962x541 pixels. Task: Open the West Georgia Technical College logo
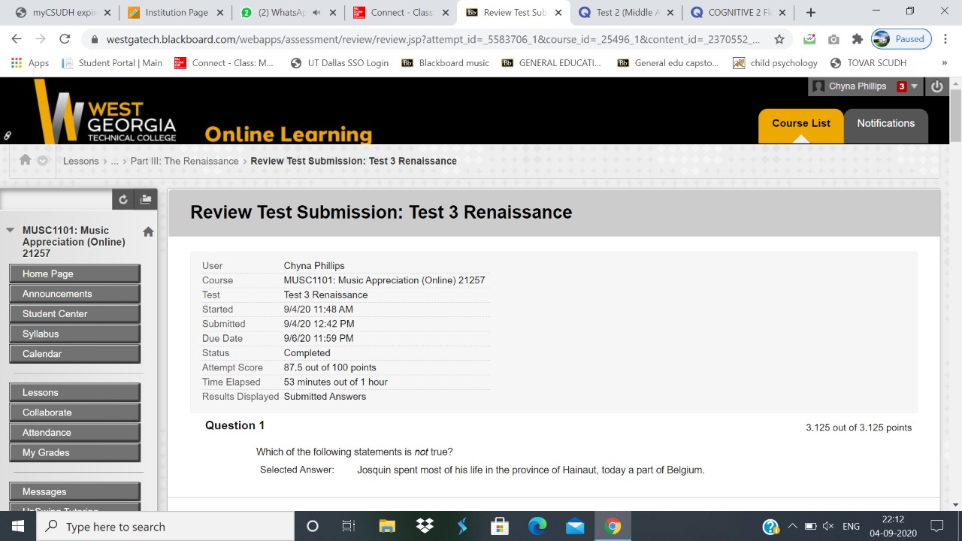point(105,113)
